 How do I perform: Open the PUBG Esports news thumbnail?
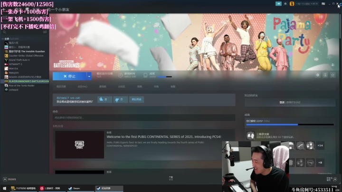pyautogui.click(x=80, y=144)
